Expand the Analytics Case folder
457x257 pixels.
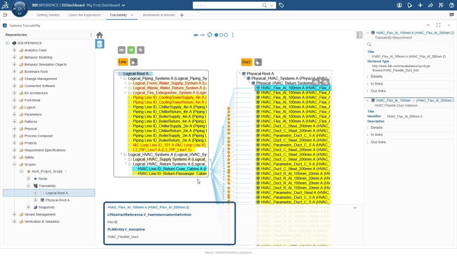coord(14,50)
